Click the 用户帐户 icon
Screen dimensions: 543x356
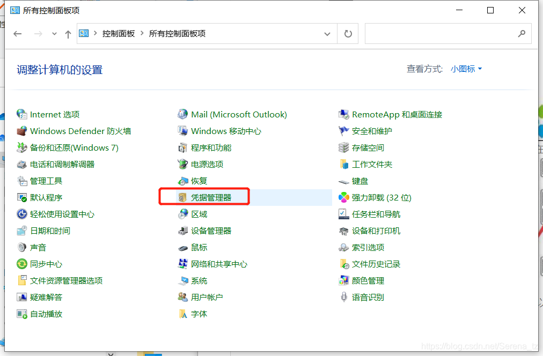pyautogui.click(x=183, y=297)
